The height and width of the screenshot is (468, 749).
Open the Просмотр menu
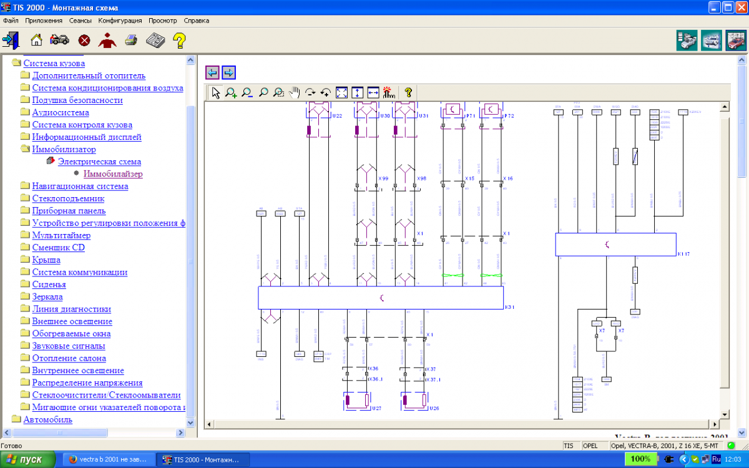pyautogui.click(x=162, y=21)
